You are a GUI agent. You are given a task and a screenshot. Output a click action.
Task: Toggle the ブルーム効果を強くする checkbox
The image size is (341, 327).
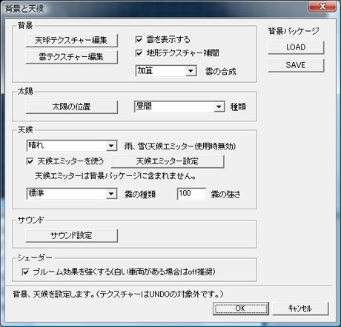pyautogui.click(x=25, y=272)
